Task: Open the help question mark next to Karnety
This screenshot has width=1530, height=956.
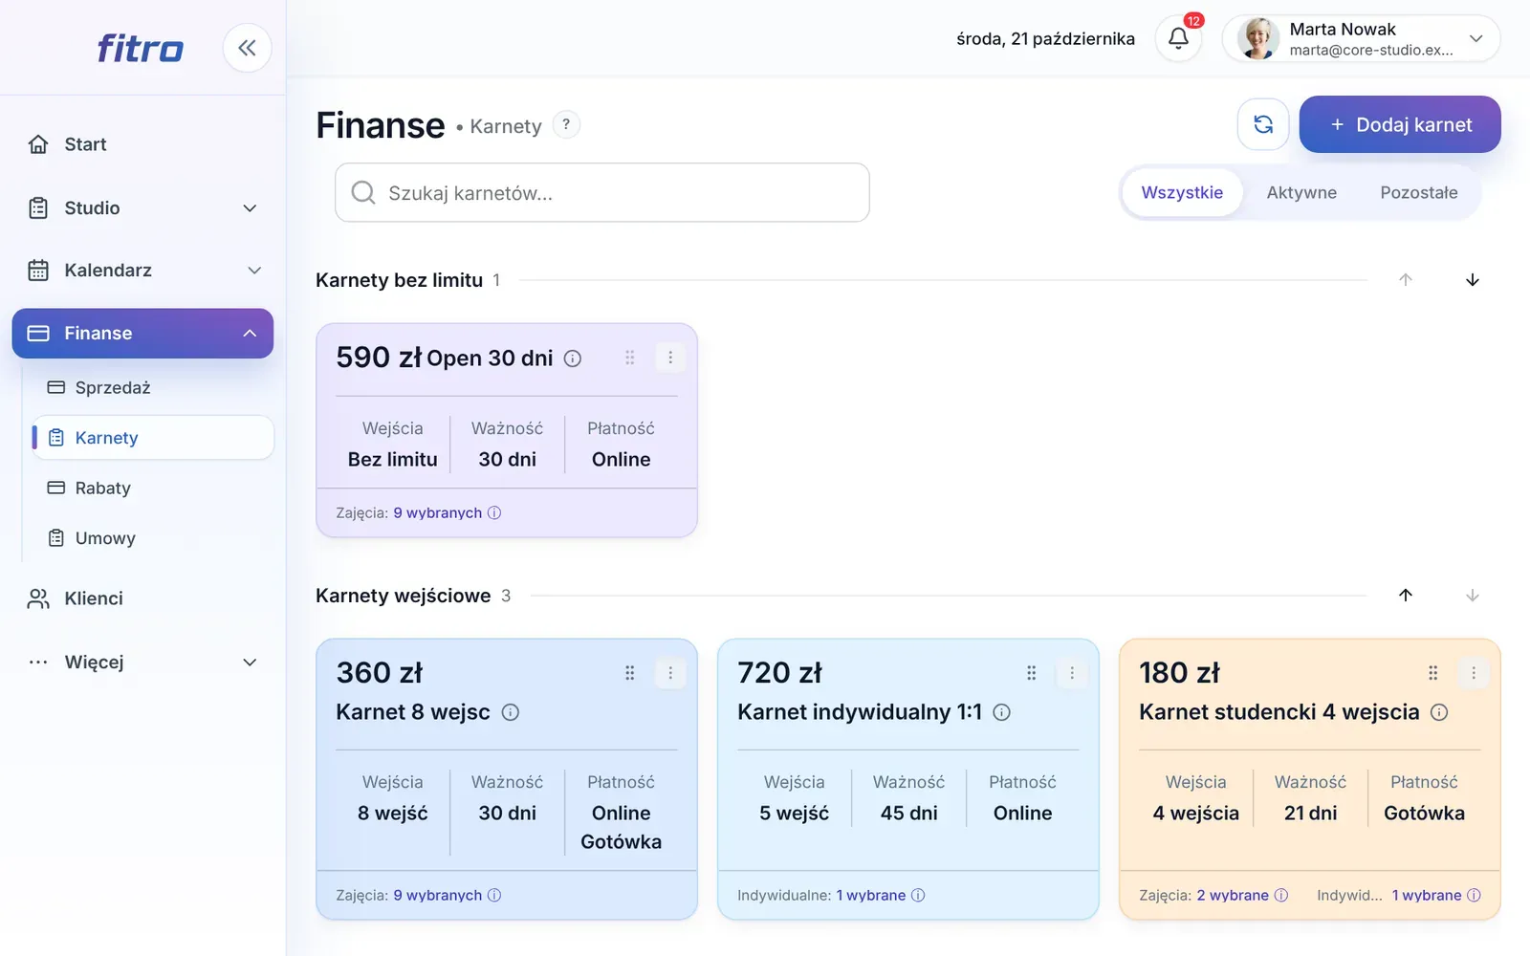Action: 566,124
